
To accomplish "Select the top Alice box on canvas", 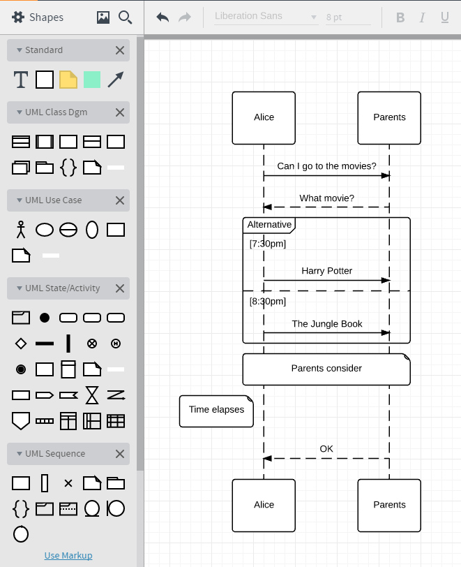I will [264, 118].
